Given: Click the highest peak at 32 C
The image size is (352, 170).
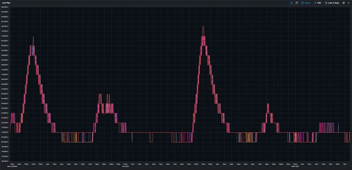Looking at the screenshot, I should [x=203, y=27].
